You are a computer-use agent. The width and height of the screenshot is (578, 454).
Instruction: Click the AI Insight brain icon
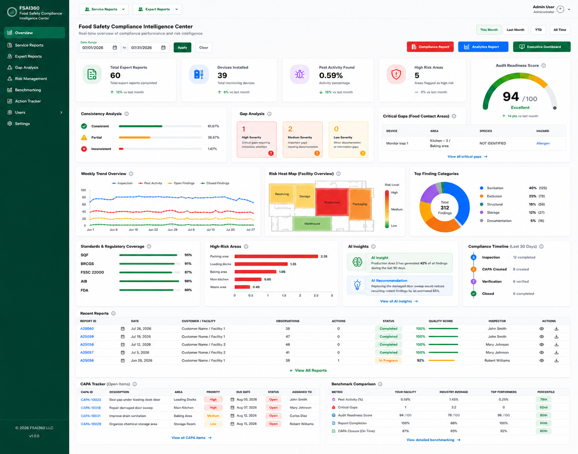click(357, 262)
